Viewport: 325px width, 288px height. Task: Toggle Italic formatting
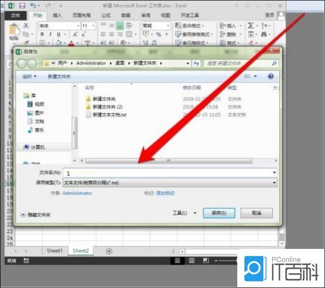click(50, 34)
